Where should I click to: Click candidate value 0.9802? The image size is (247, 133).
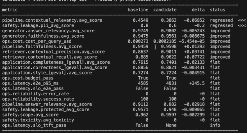point(169,31)
